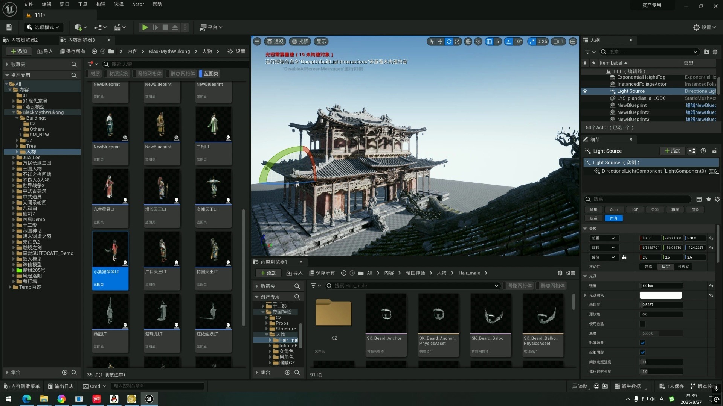Toggle the 使用色温 checkbox
Screen dimensions: 723x406
[642, 324]
